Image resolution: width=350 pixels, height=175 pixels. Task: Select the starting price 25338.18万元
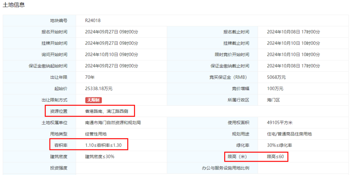[x=99, y=89]
